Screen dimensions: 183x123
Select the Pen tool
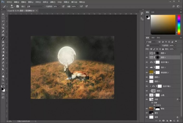(x=3, y=62)
